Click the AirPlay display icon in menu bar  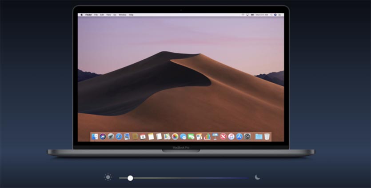[247, 15]
